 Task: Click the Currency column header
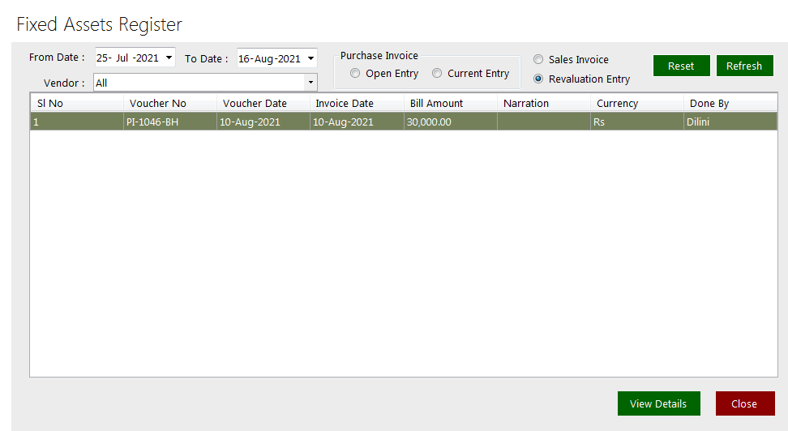pyautogui.click(x=636, y=104)
